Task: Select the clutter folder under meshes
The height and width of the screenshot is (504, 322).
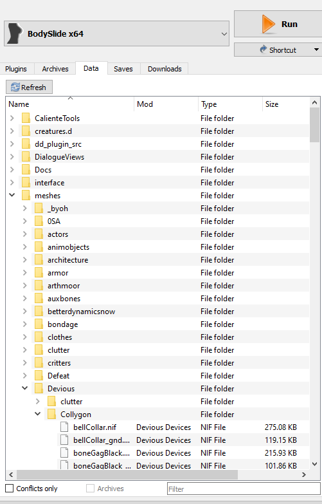Action: 58,350
